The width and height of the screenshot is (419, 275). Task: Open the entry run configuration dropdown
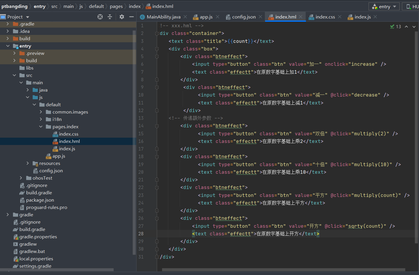(x=385, y=6)
